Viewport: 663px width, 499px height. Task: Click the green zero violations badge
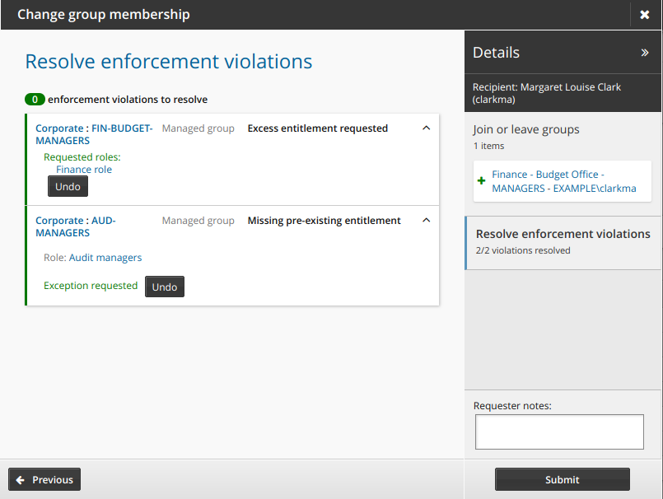pyautogui.click(x=35, y=100)
